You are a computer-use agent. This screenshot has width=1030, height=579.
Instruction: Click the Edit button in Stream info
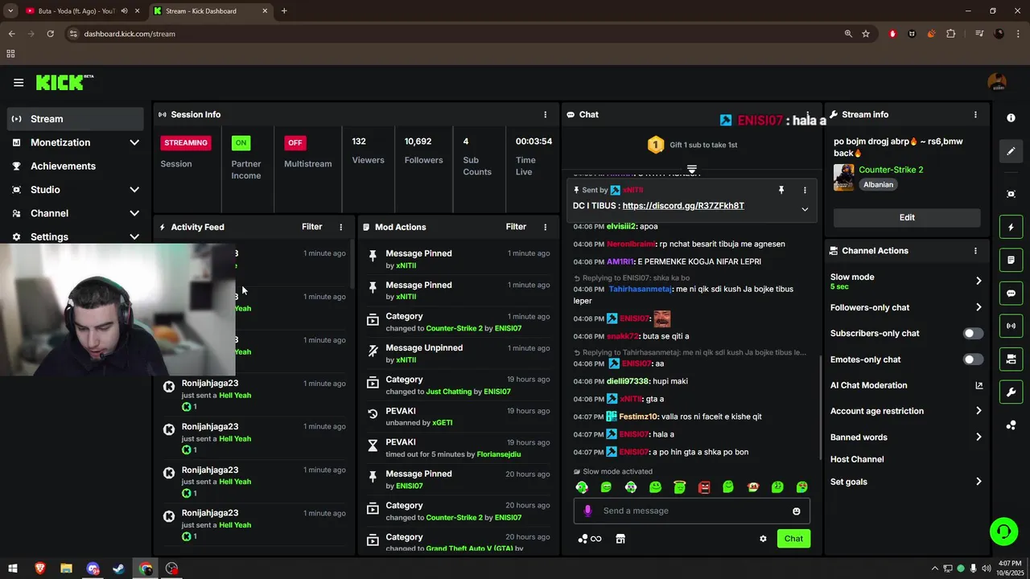[907, 217]
